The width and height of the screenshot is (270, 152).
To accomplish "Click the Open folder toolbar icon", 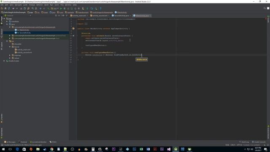I will point(2,8).
